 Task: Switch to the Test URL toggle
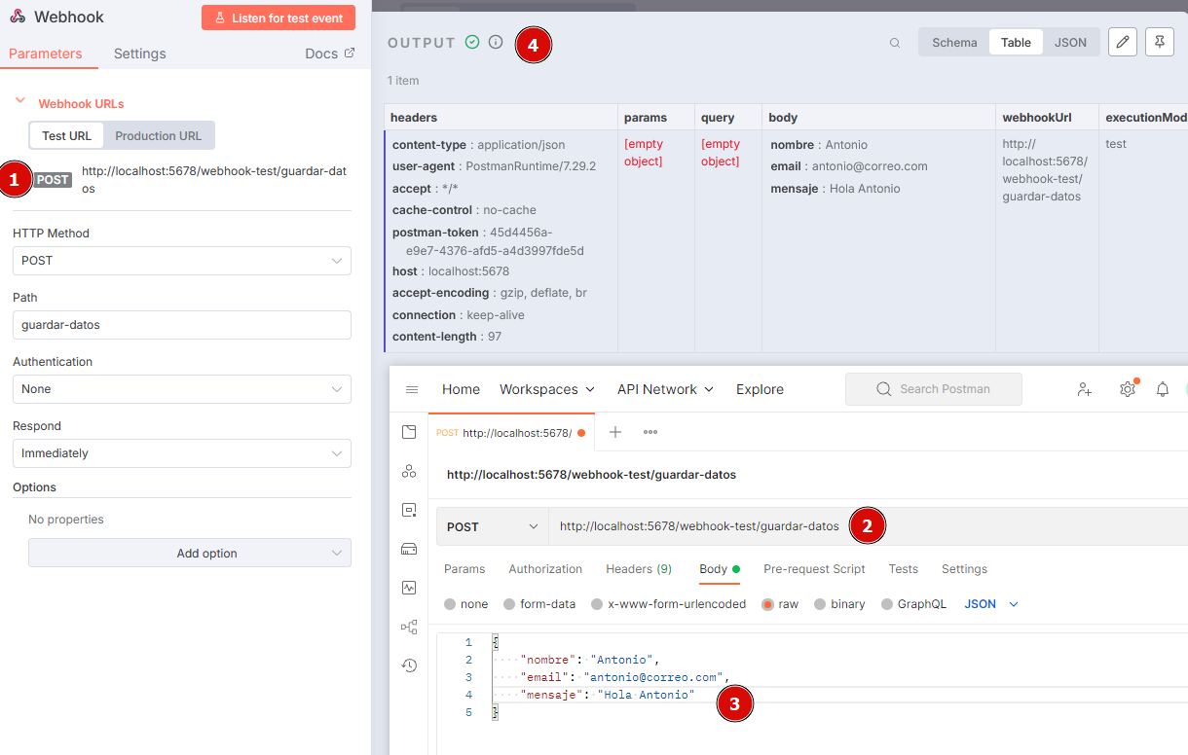click(66, 136)
